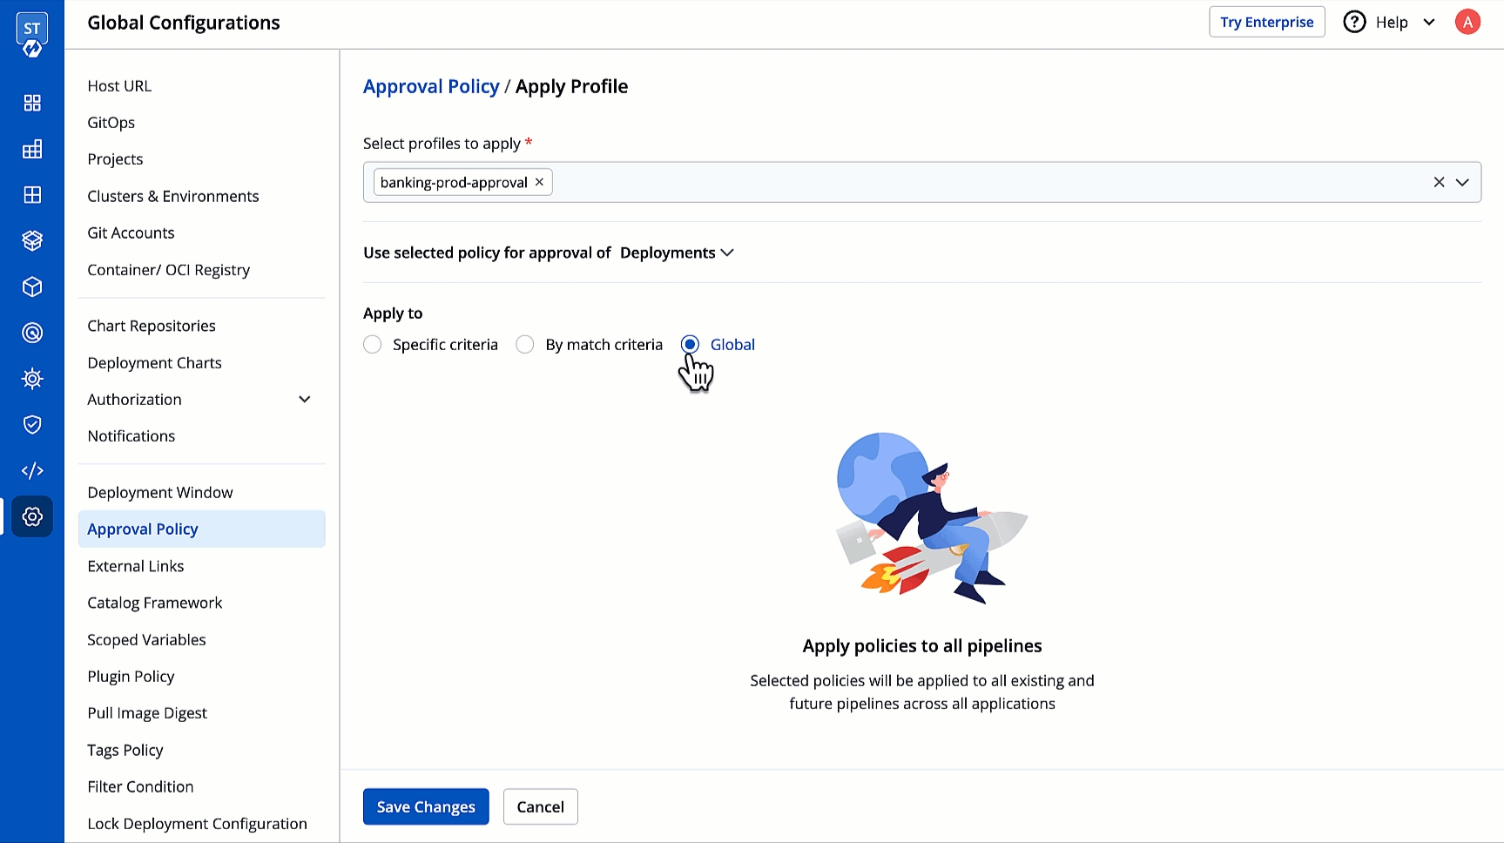Open the code brackets icon in left sidebar
Viewport: 1504px width, 843px height.
(32, 471)
